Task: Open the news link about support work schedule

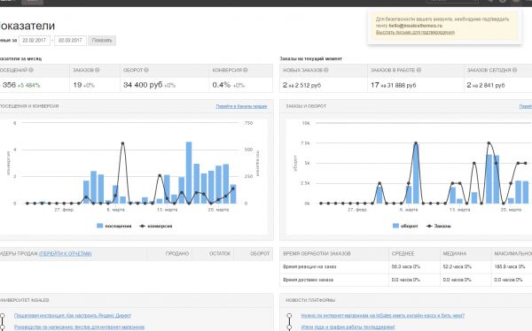Action: (348, 327)
